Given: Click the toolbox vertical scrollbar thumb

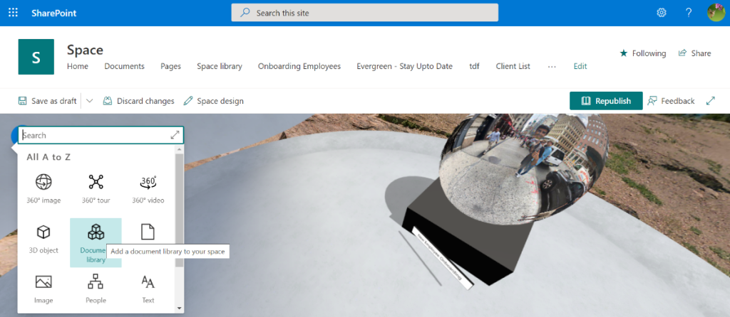Looking at the screenshot, I should (179, 210).
